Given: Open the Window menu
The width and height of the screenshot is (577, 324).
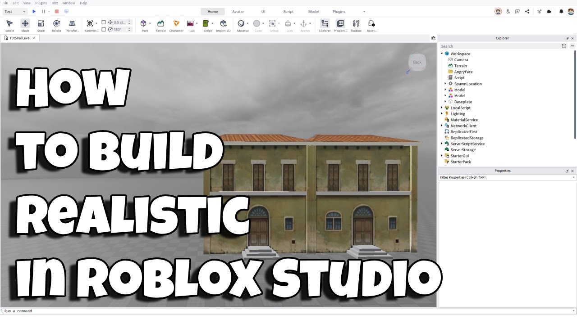Looking at the screenshot, I should (x=69, y=3).
